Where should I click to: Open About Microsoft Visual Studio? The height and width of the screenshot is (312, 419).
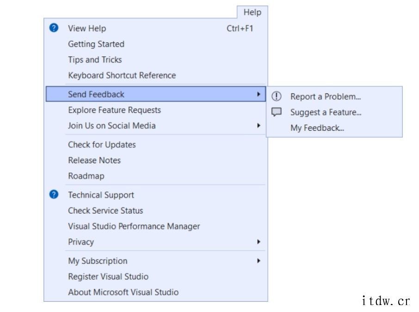[156, 292]
